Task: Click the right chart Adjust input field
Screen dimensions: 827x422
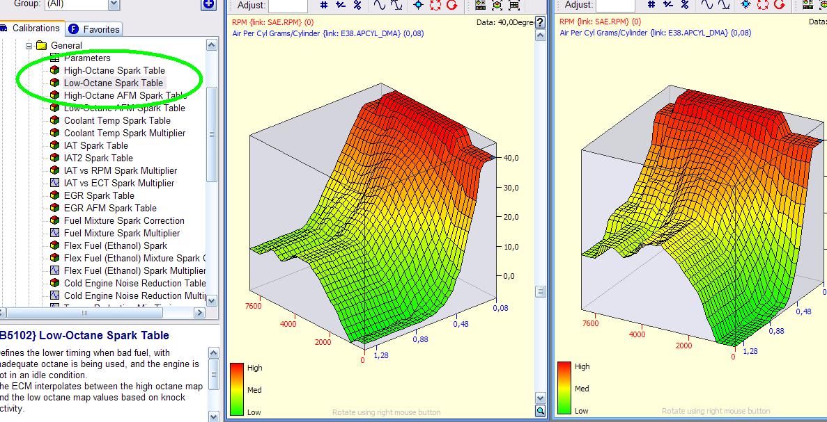Action: tap(615, 6)
